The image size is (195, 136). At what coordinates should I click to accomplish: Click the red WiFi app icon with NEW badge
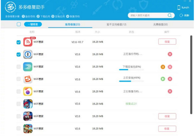tap(28, 42)
